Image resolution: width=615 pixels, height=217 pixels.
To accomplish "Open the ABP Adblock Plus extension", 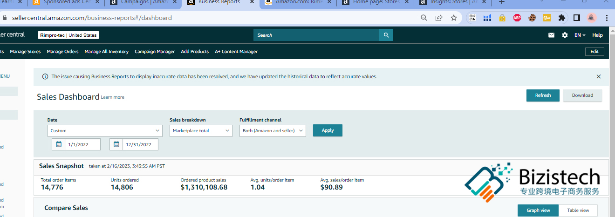I will [517, 18].
